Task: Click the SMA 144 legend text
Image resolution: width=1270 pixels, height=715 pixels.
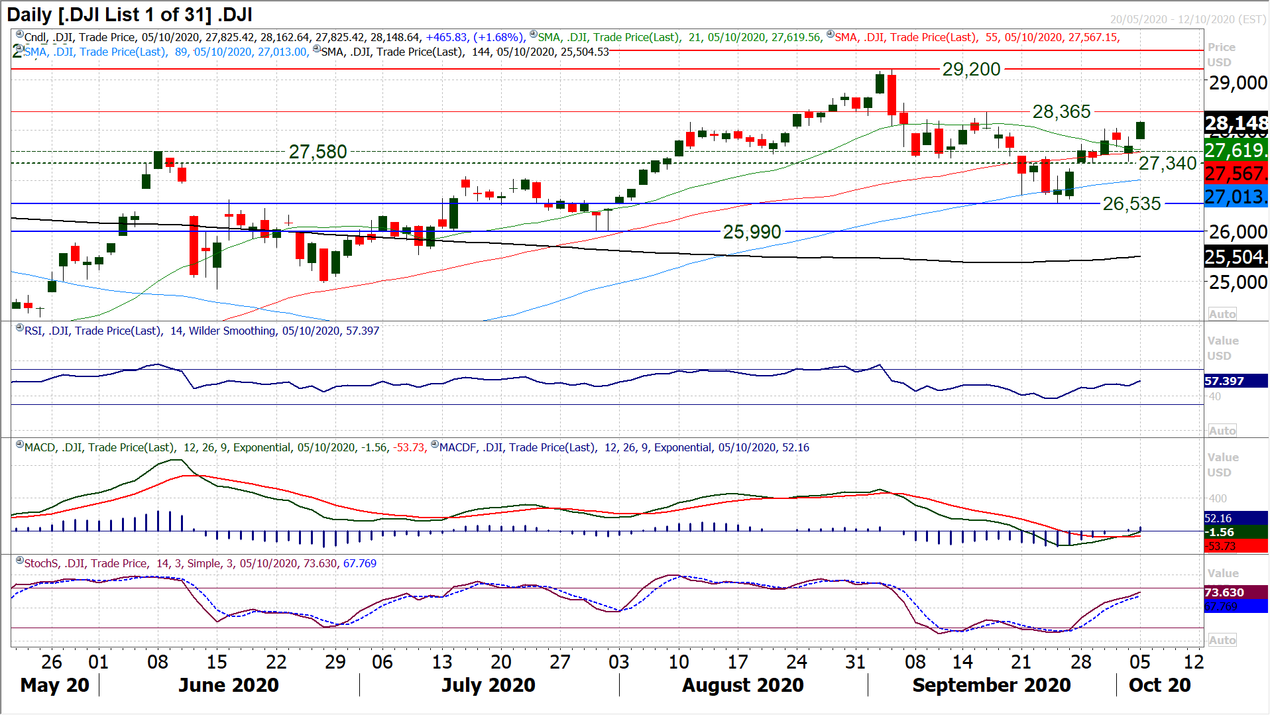Action: [x=465, y=52]
